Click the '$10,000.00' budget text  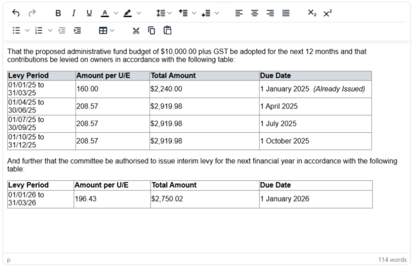point(179,52)
